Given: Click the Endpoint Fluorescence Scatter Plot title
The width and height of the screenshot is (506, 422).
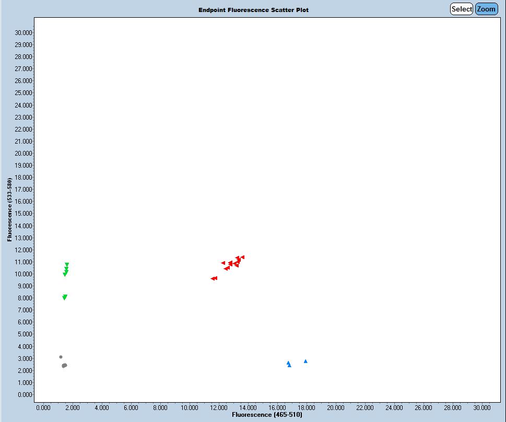Looking at the screenshot, I should pyautogui.click(x=253, y=10).
